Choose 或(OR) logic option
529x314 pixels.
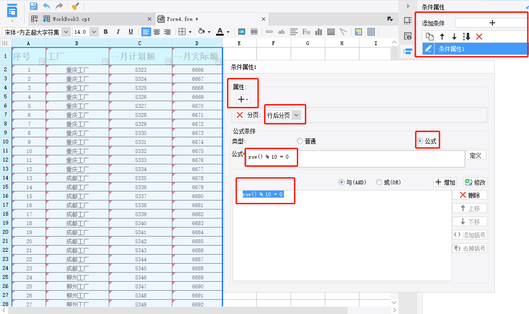point(379,182)
